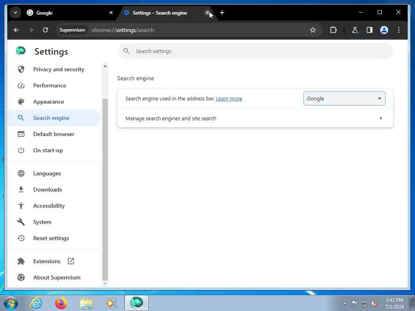Open the profile avatar menu
This screenshot has width=415, height=311.
click(384, 30)
